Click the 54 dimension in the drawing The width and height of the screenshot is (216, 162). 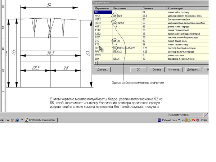49,5
